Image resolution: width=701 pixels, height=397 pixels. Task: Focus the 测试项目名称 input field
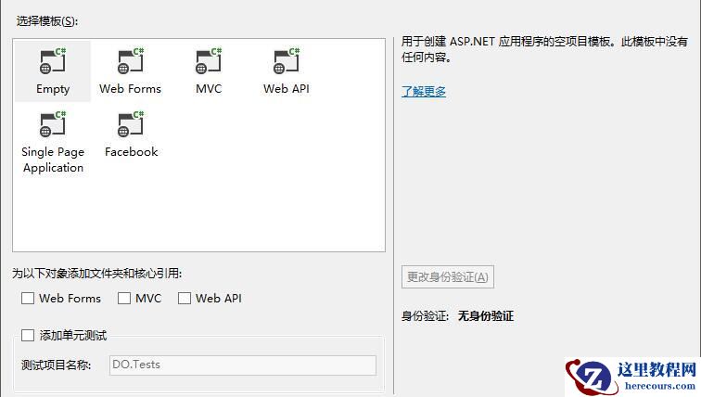tap(243, 365)
